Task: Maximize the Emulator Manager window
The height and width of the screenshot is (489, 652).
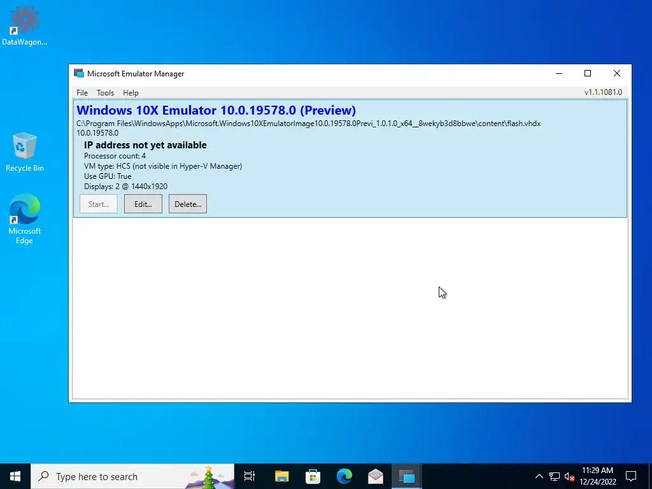Action: pos(588,74)
